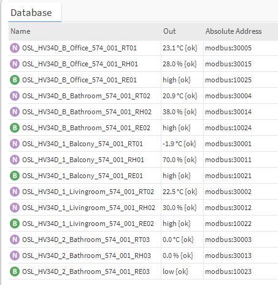Click the low {ok} out value
This screenshot has width=278, height=285.
pos(176,271)
